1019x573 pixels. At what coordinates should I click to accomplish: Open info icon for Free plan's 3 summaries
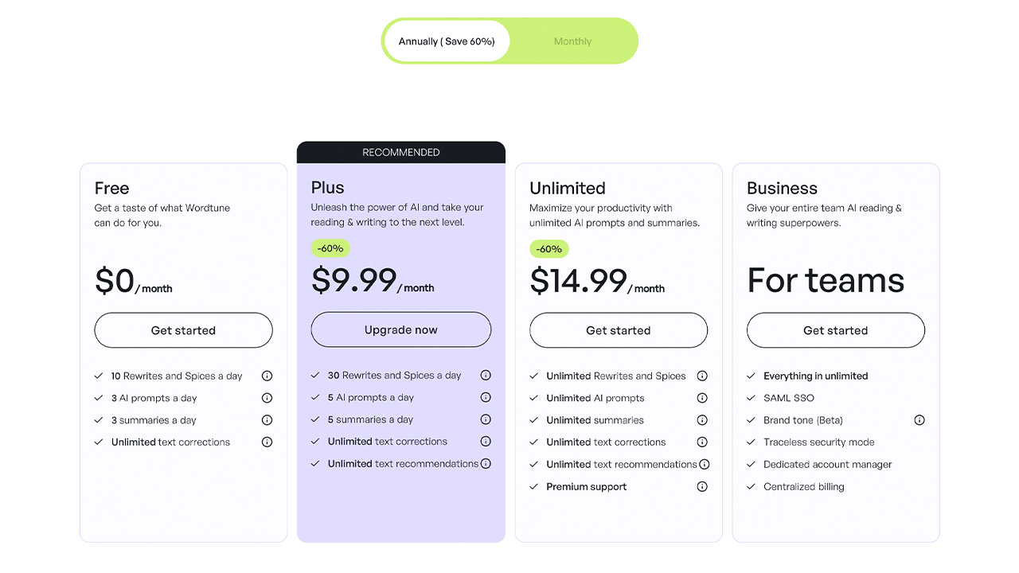[267, 420]
